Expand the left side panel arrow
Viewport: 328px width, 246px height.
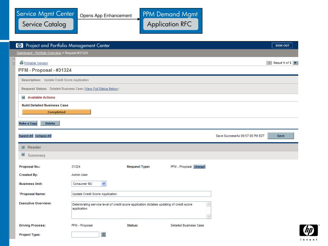14,61
